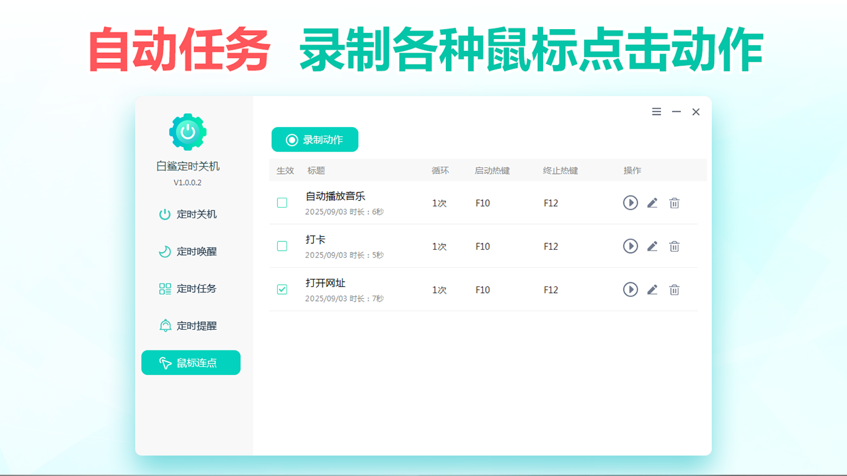
Task: Click the 录制动作 record button
Action: coord(314,139)
